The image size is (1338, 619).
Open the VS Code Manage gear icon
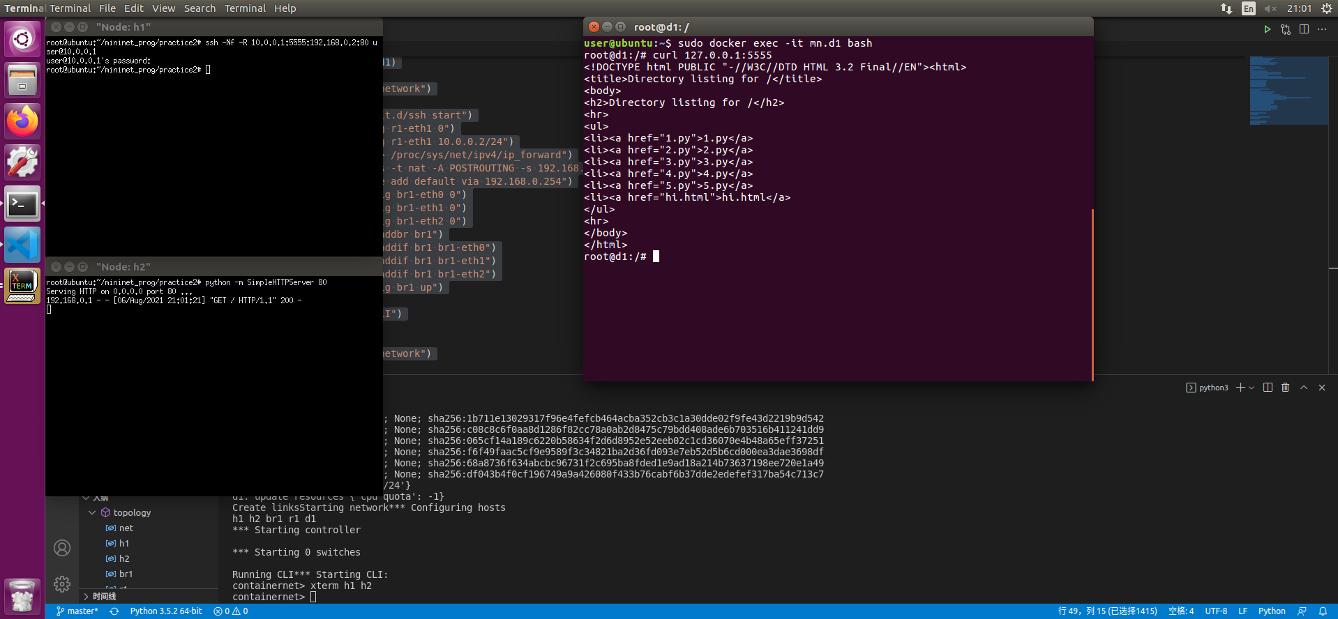[62, 583]
